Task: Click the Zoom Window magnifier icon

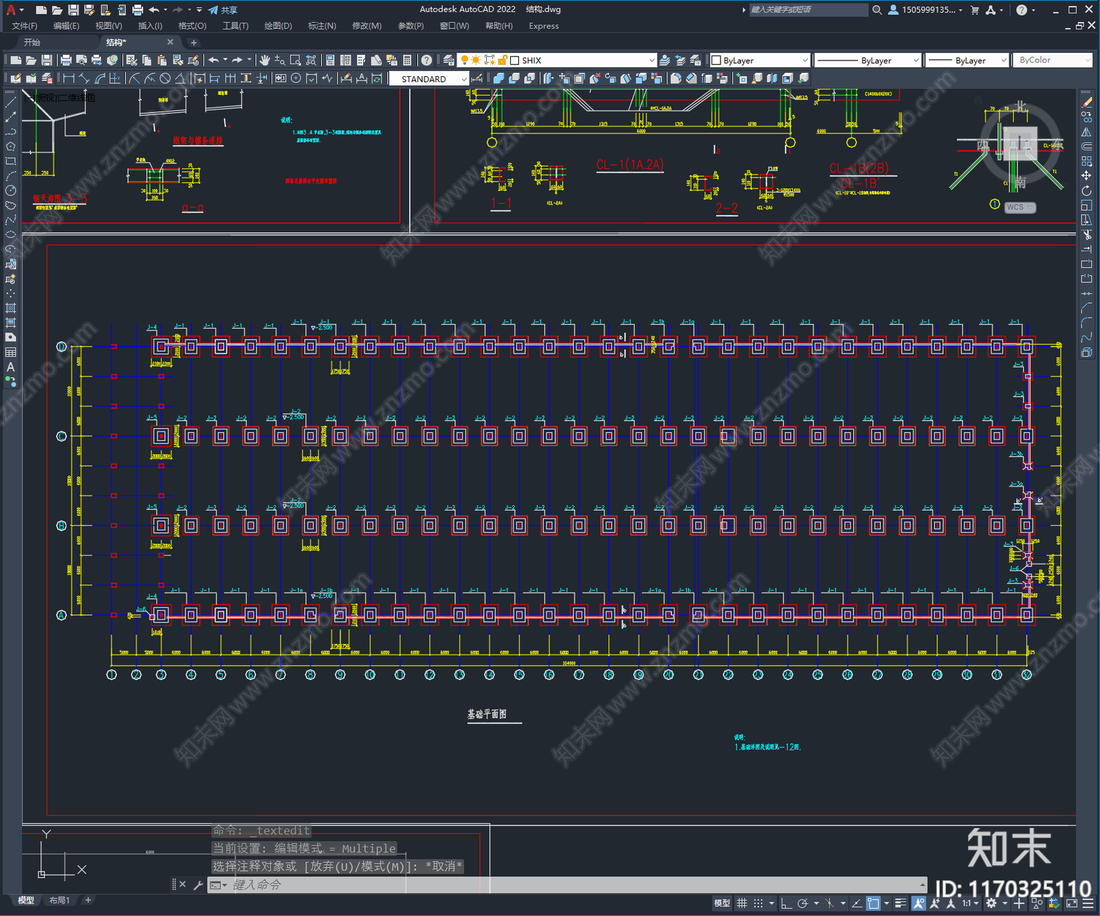Action: (296, 60)
